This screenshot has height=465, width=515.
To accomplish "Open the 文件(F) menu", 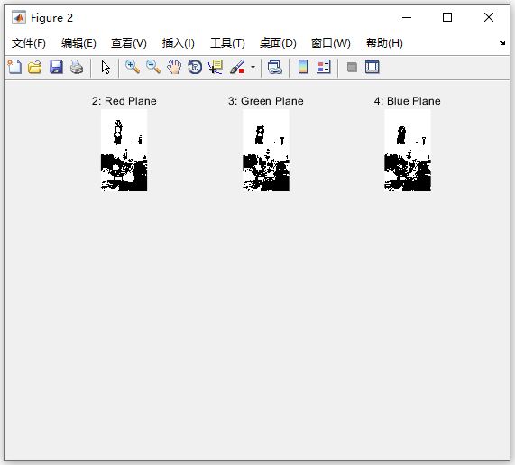I will tap(29, 43).
